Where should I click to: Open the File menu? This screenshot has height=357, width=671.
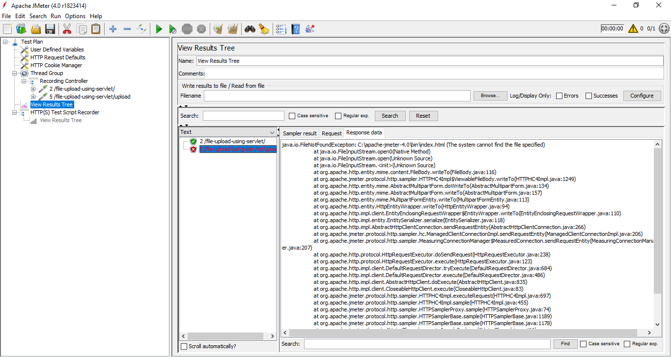pos(6,16)
